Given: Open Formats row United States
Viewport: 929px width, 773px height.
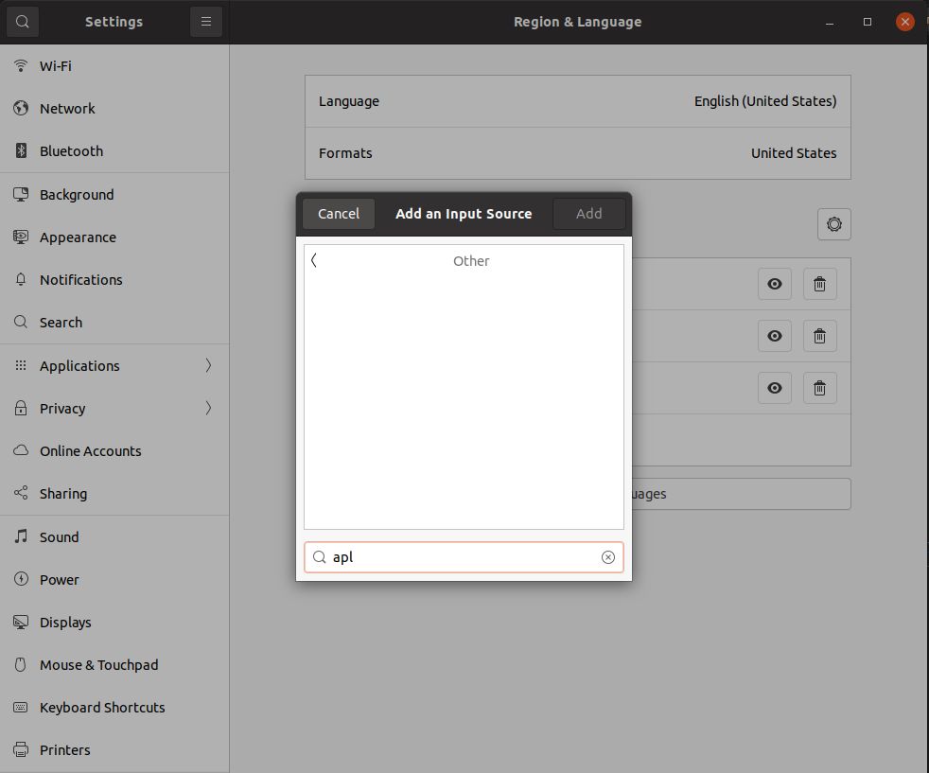Looking at the screenshot, I should tap(578, 153).
